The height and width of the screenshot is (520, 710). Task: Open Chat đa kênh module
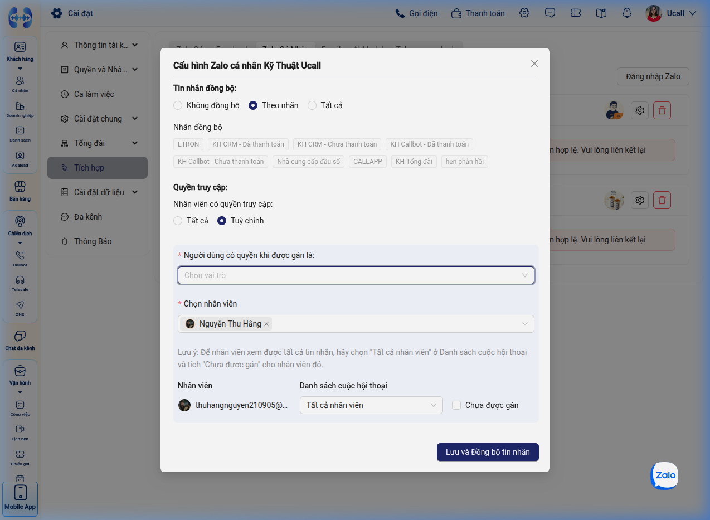20,339
